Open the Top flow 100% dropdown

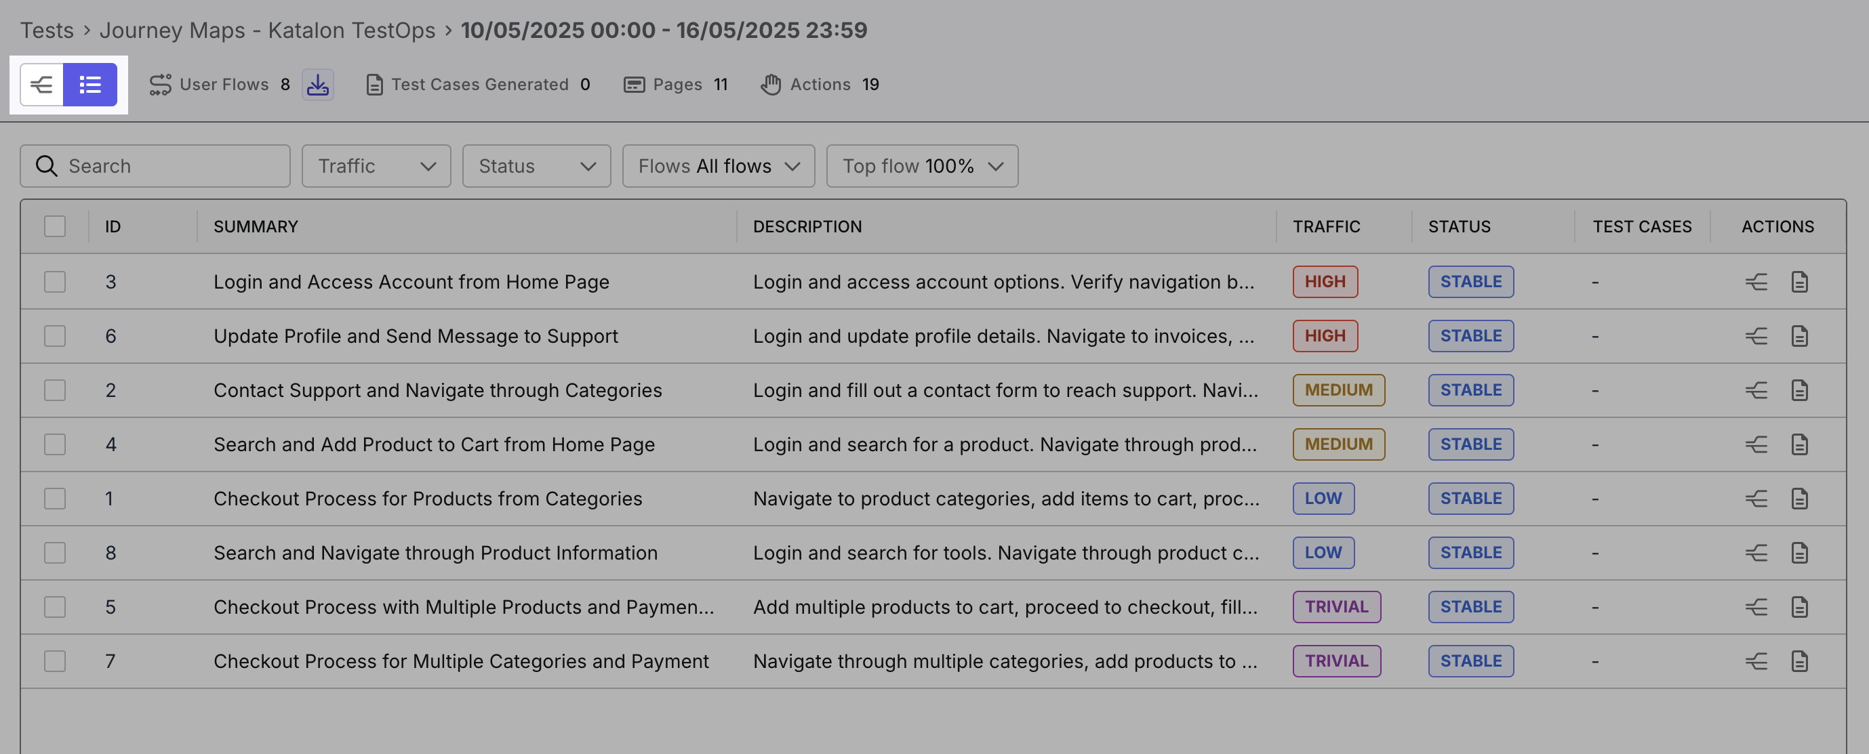pos(921,166)
